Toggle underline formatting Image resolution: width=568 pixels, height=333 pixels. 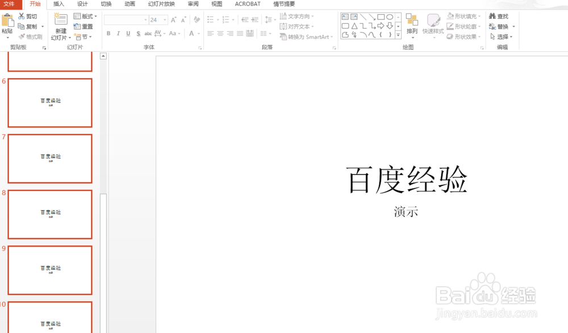click(x=128, y=34)
